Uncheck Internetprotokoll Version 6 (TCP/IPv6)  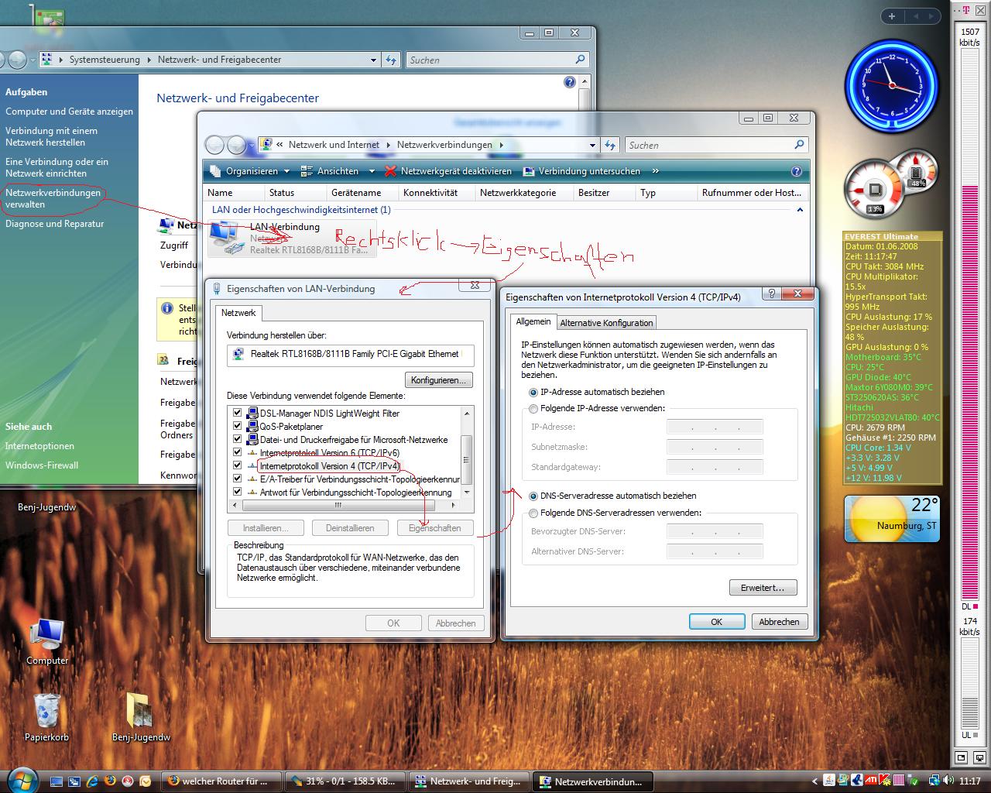[238, 452]
